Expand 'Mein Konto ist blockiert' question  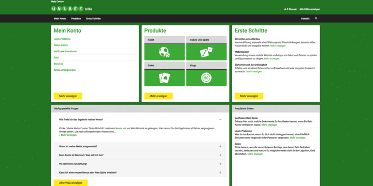(140, 155)
